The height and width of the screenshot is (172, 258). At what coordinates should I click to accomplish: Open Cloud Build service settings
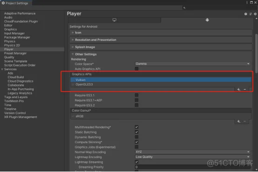click(x=16, y=77)
